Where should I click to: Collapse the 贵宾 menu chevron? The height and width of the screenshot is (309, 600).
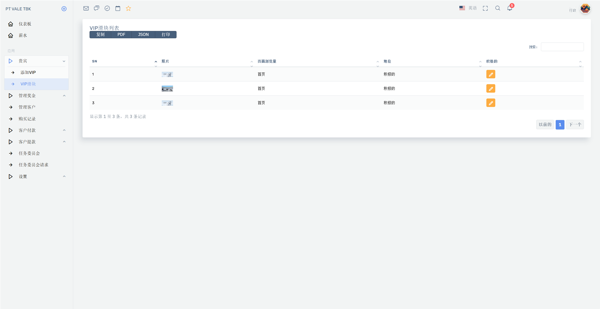click(x=64, y=61)
